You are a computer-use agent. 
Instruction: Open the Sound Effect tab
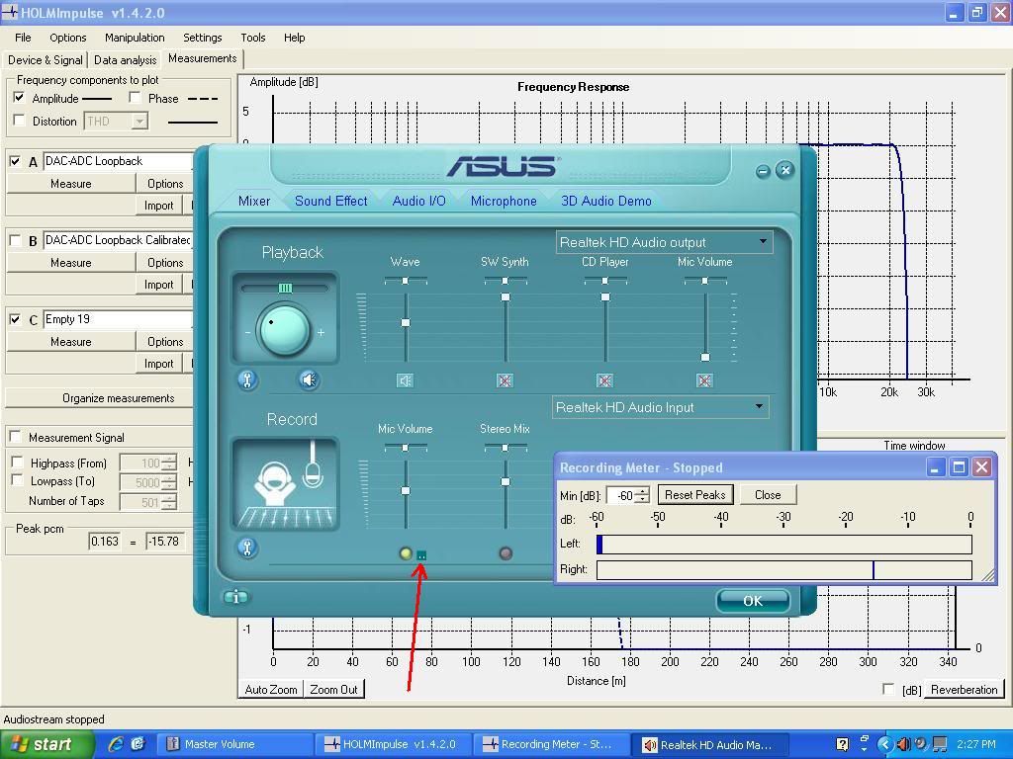click(330, 201)
